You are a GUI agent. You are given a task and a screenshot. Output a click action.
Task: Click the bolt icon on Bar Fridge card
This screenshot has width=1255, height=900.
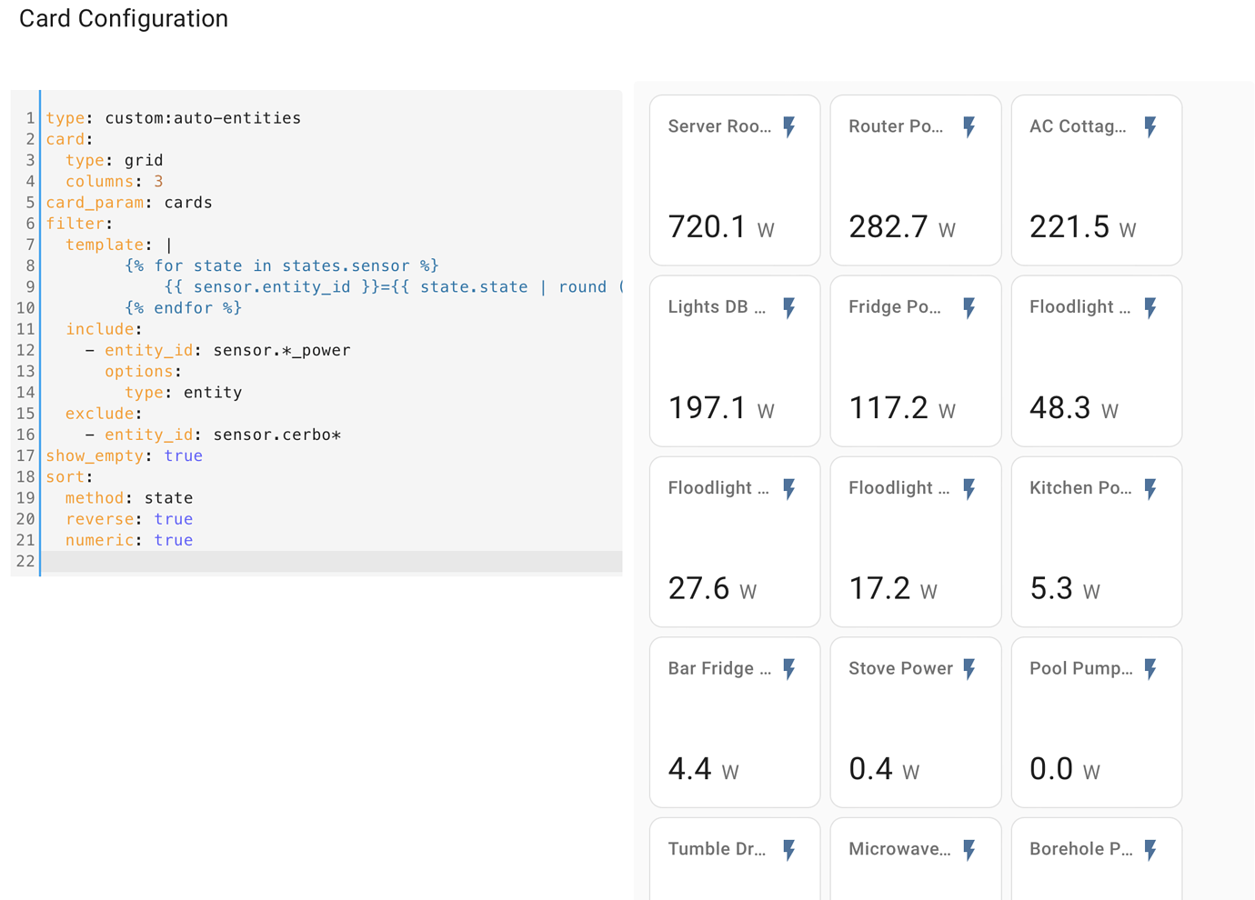pyautogui.click(x=788, y=668)
